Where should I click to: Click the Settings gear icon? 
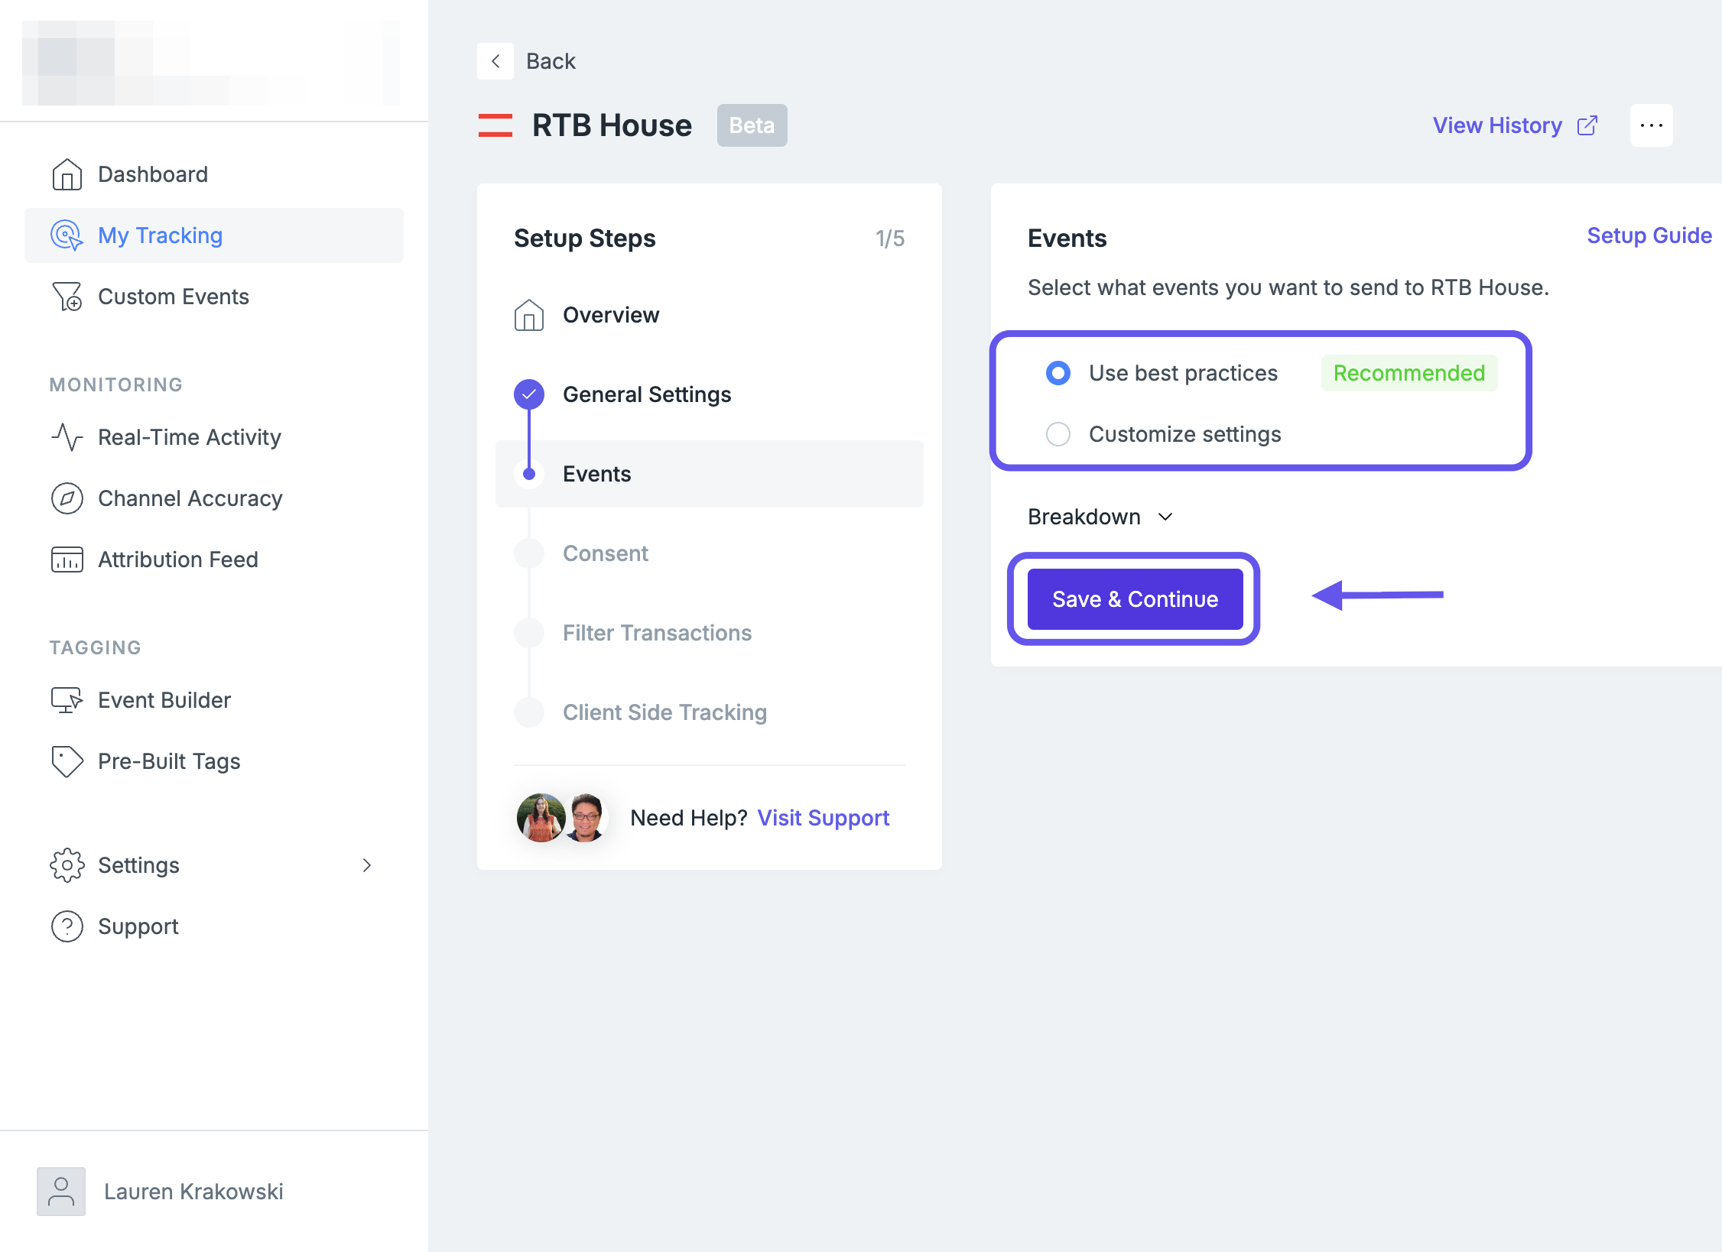point(67,865)
